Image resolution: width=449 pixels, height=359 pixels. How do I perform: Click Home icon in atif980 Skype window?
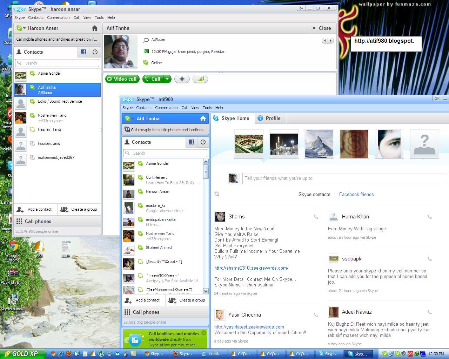click(203, 118)
